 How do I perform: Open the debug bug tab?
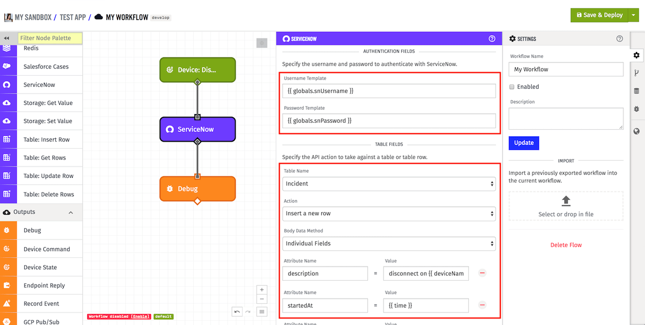tap(637, 109)
